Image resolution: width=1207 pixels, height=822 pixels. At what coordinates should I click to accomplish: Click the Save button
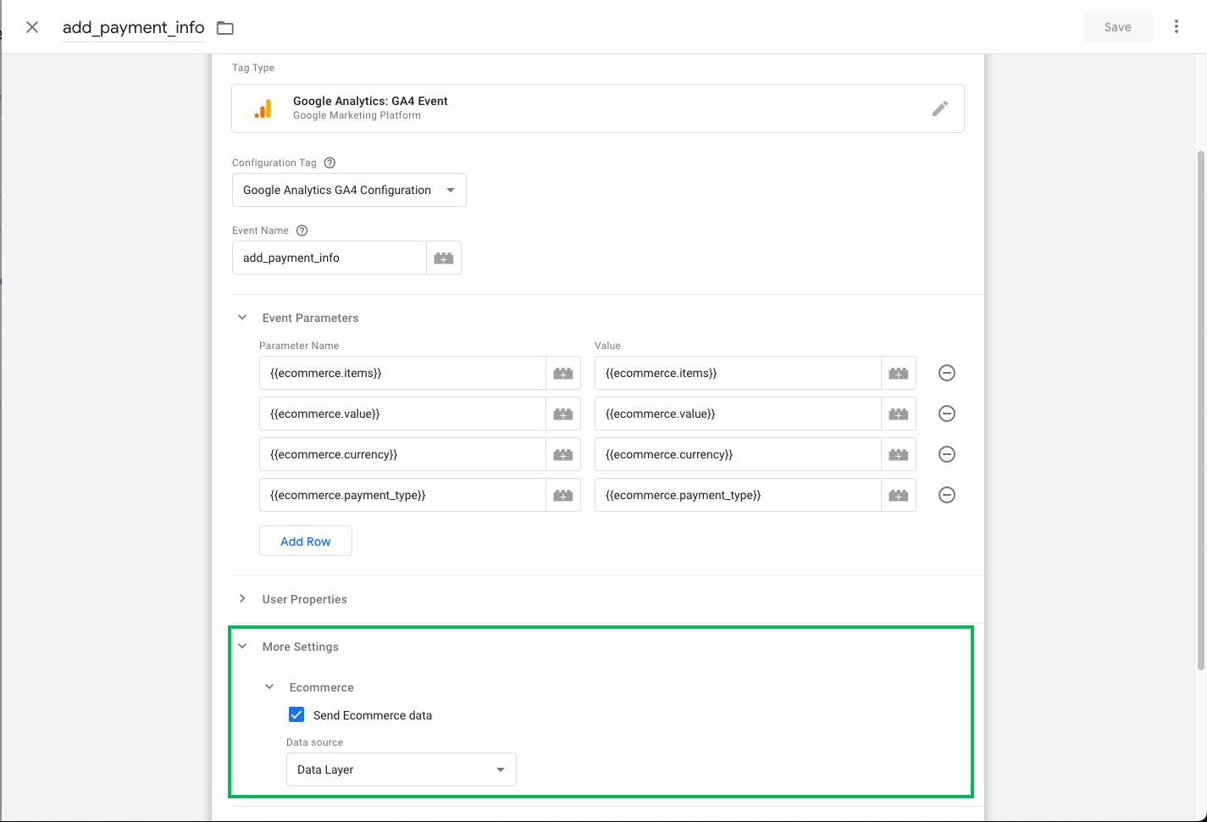click(x=1118, y=27)
